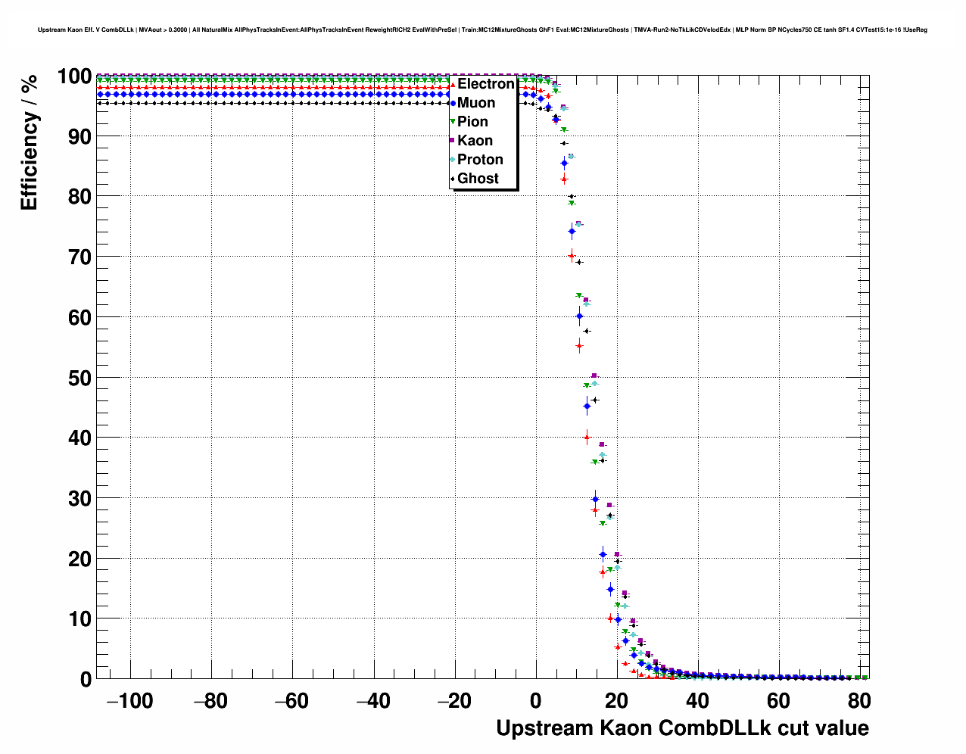Select the green Pion triangle legend marker
The height and width of the screenshot is (754, 966).
[453, 122]
